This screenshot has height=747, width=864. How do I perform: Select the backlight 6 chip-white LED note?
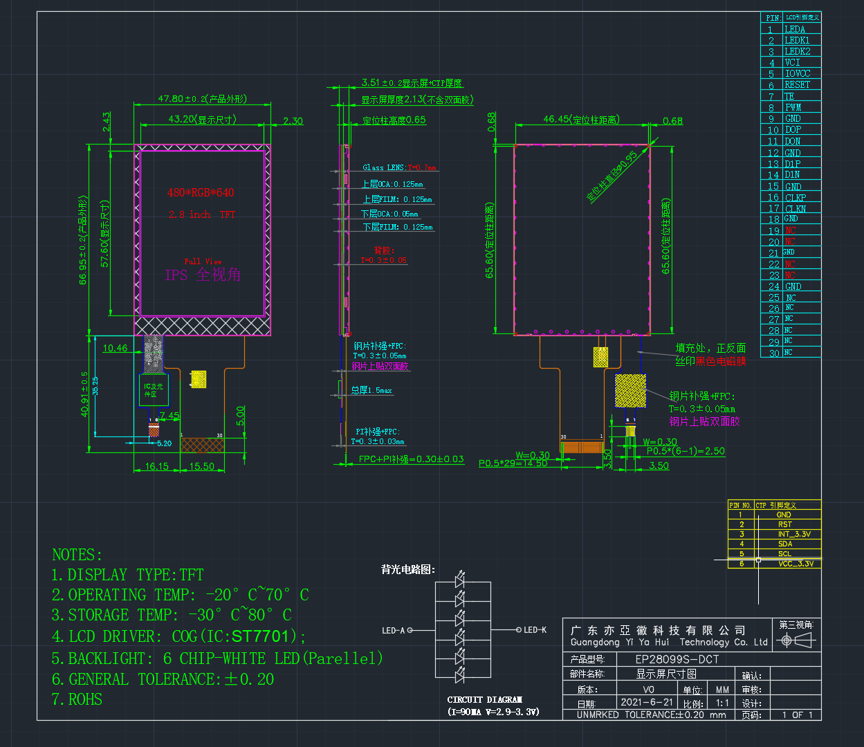(x=217, y=658)
